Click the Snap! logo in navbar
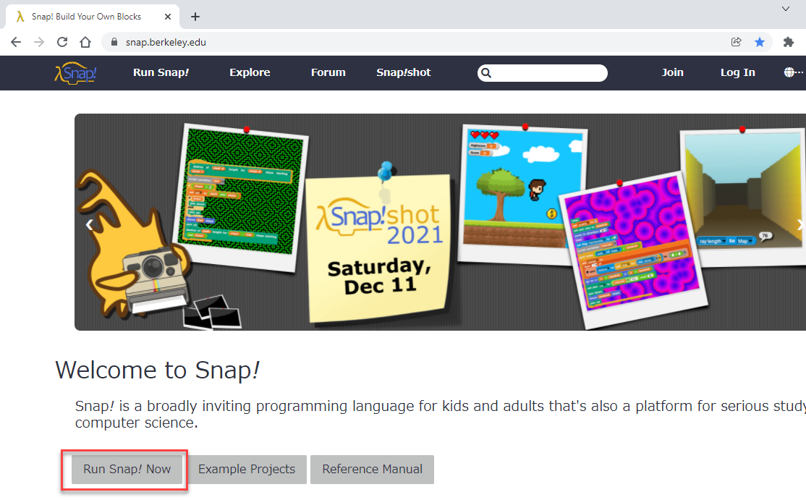This screenshot has height=500, width=806. [x=75, y=73]
